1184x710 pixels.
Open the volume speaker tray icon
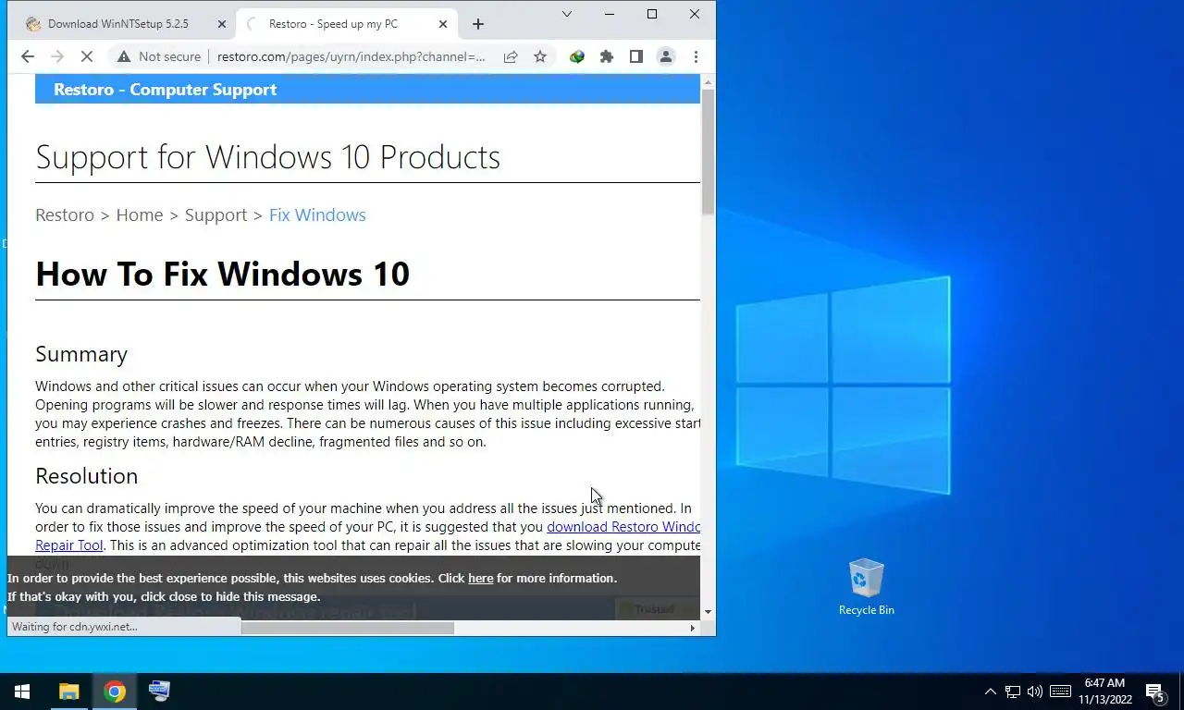coord(1035,692)
